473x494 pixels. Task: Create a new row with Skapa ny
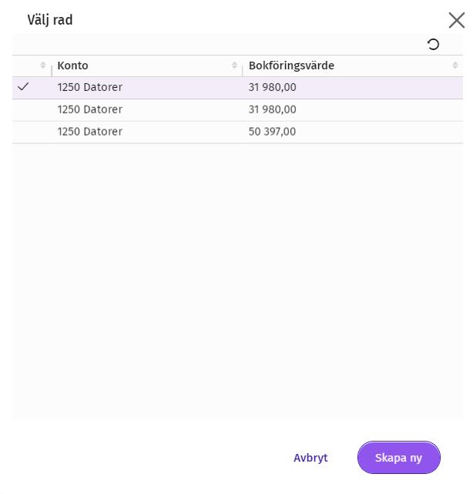(x=399, y=458)
